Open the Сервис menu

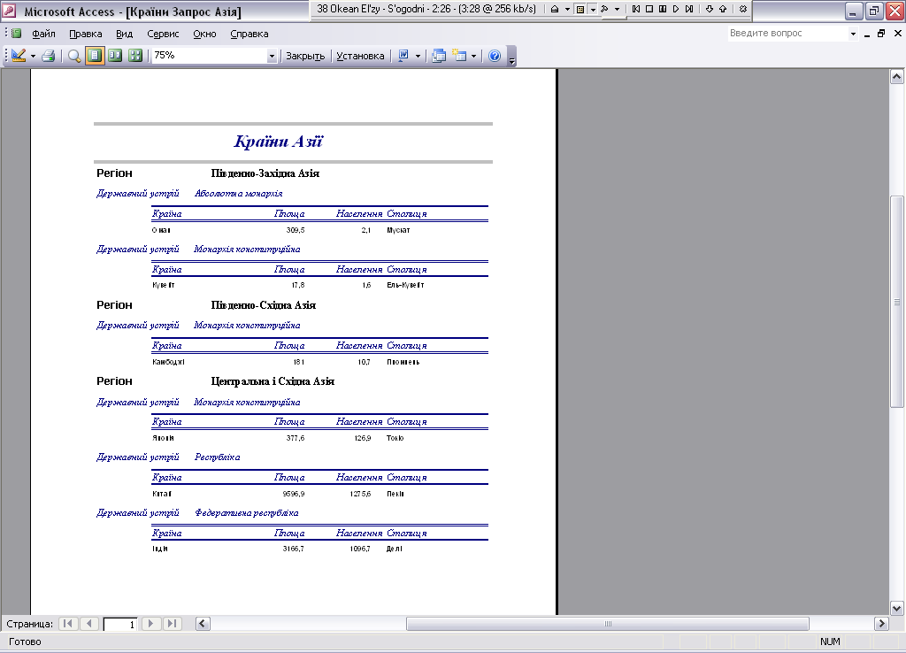pyautogui.click(x=163, y=34)
